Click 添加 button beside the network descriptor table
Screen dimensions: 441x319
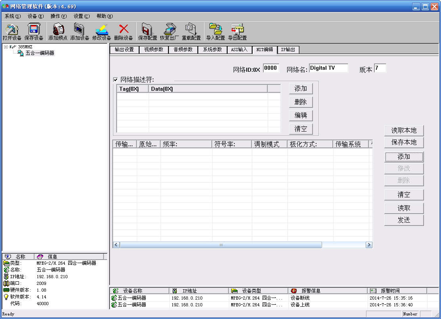coord(301,88)
